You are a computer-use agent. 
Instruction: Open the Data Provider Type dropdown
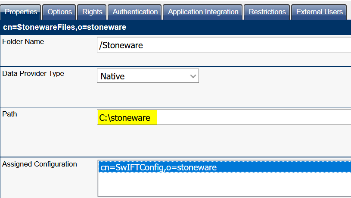pos(148,76)
